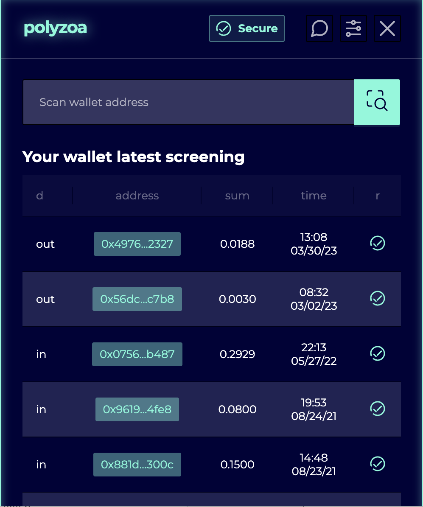This screenshot has width=423, height=507.
Task: Close the polyzoa panel
Action: (387, 29)
